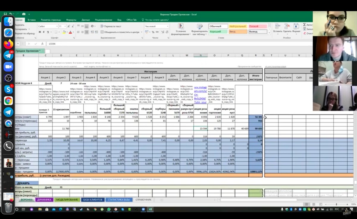Open Office Tab ribbon tab
Screen dimensions: 357x219
pos(131,20)
